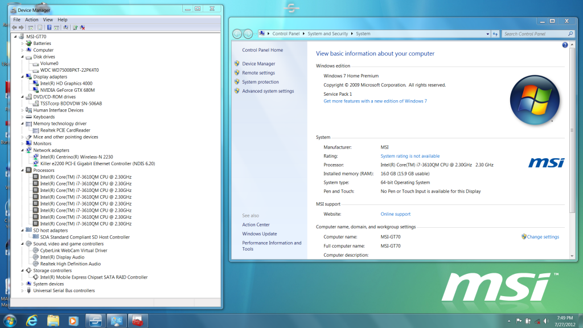The height and width of the screenshot is (328, 583).
Task: Expand Universal Serial Bus controllers category
Action: [x=23, y=291]
